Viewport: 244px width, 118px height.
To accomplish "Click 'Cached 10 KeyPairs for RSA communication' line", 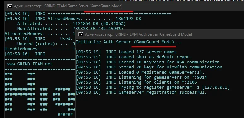I will coord(148,62).
